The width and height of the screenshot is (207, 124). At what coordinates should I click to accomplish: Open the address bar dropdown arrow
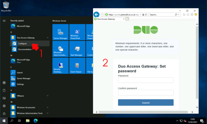tap(141, 15)
